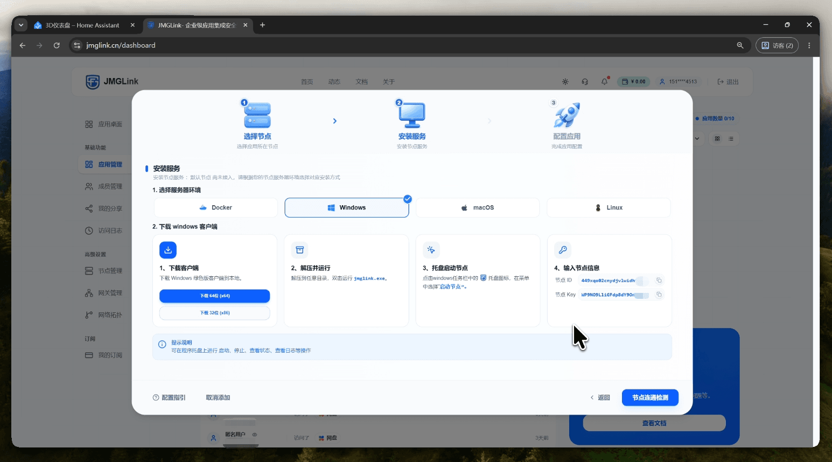The image size is (832, 462).
Task: Toggle the light/dark theme sun icon
Action: click(565, 82)
